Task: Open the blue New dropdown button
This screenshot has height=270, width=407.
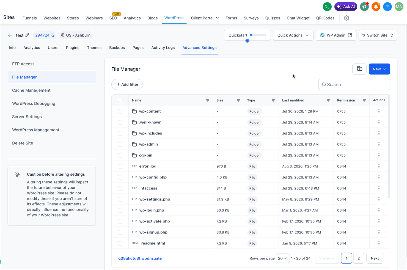Action: point(379,69)
